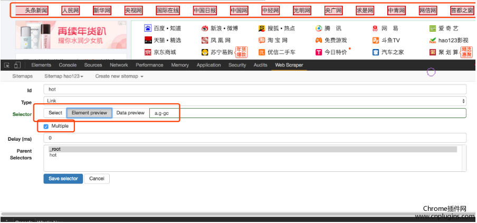Click the free games controller icon
This screenshot has height=223, width=477.
319,40
